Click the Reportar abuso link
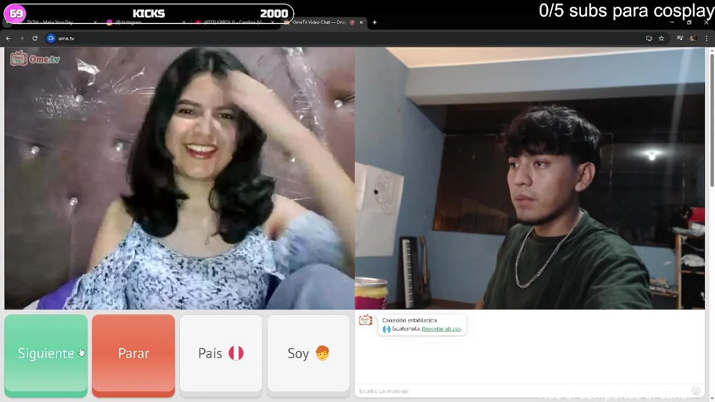This screenshot has height=402, width=715. coord(441,329)
